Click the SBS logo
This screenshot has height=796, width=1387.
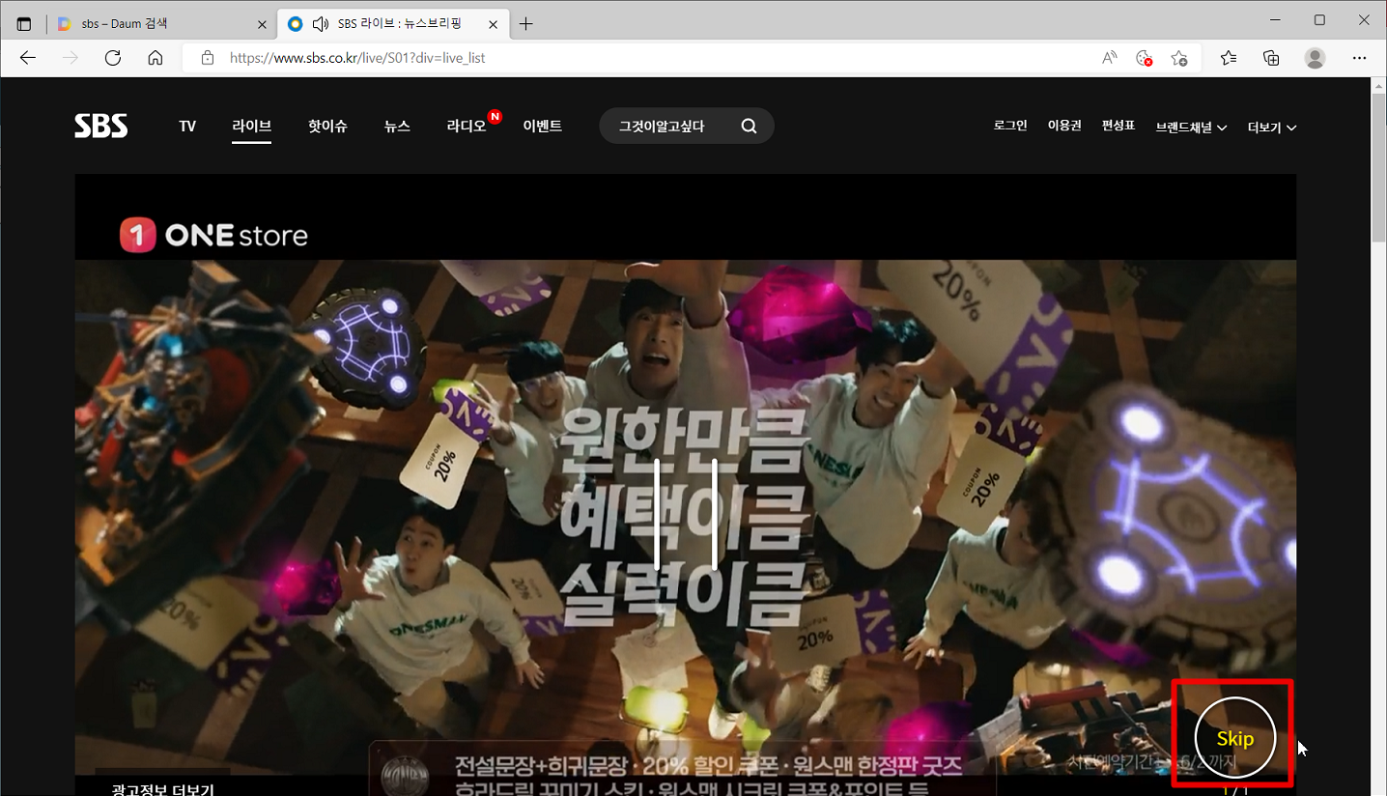pos(101,126)
